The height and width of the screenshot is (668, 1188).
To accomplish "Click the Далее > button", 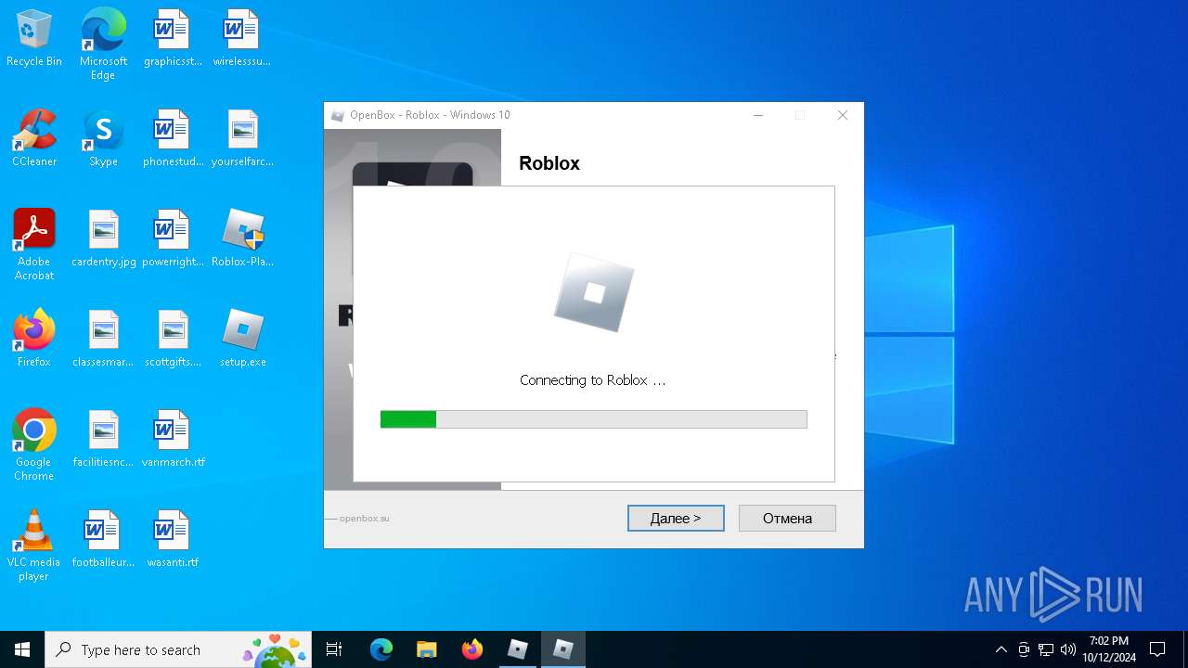I will pos(676,518).
